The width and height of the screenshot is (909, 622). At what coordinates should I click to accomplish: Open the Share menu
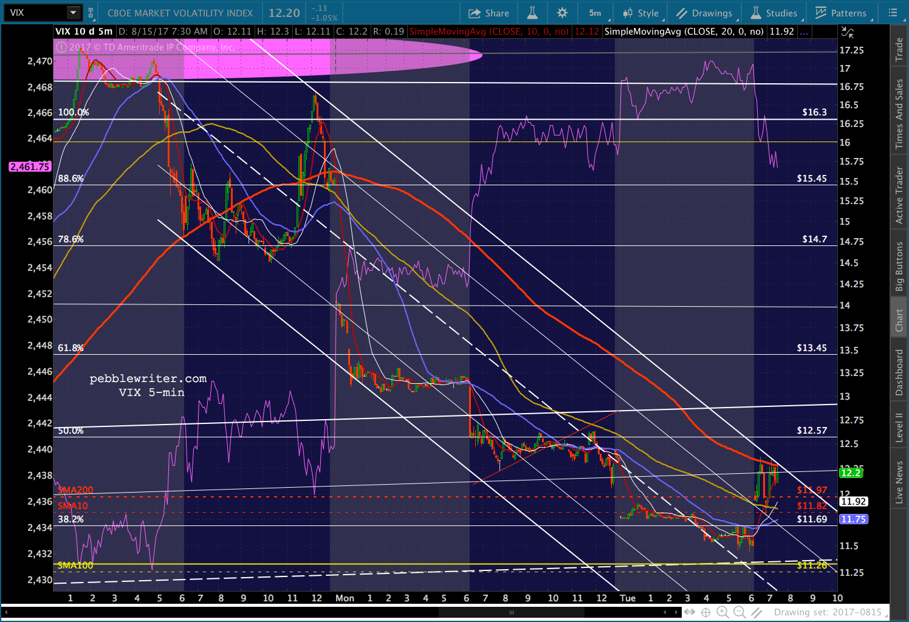pyautogui.click(x=489, y=13)
